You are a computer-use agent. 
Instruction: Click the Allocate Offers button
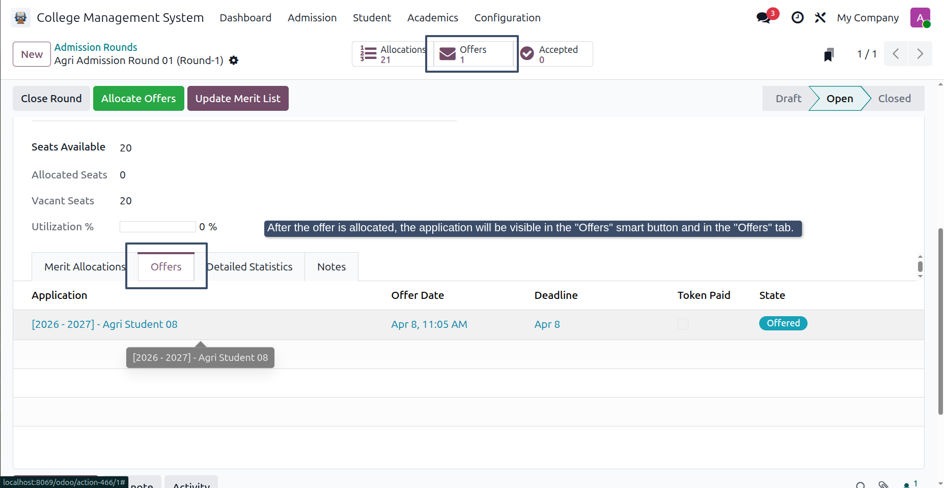pos(138,99)
